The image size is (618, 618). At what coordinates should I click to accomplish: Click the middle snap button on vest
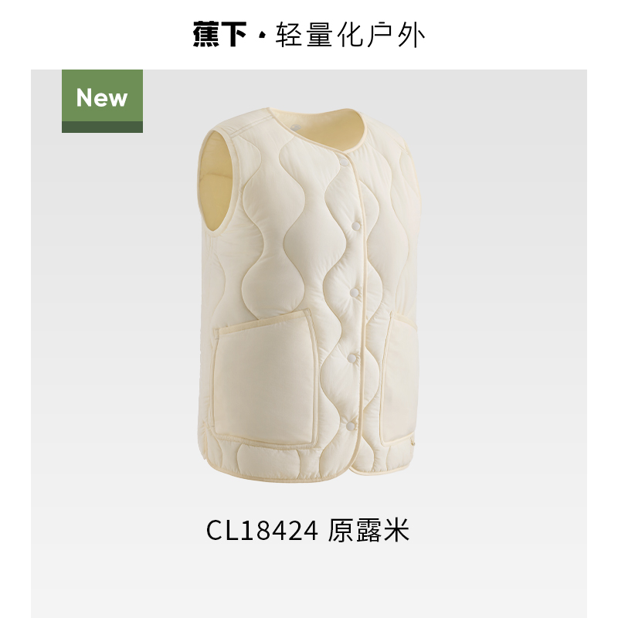355,293
